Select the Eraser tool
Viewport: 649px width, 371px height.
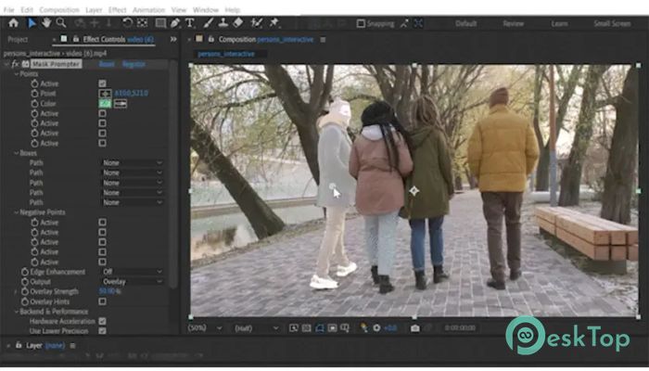(x=238, y=23)
